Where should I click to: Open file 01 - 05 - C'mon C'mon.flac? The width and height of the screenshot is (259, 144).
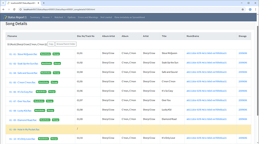(22, 82)
